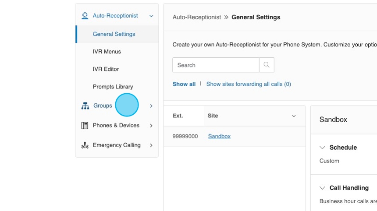
Task: Collapse the Schedule section
Action: click(323, 148)
